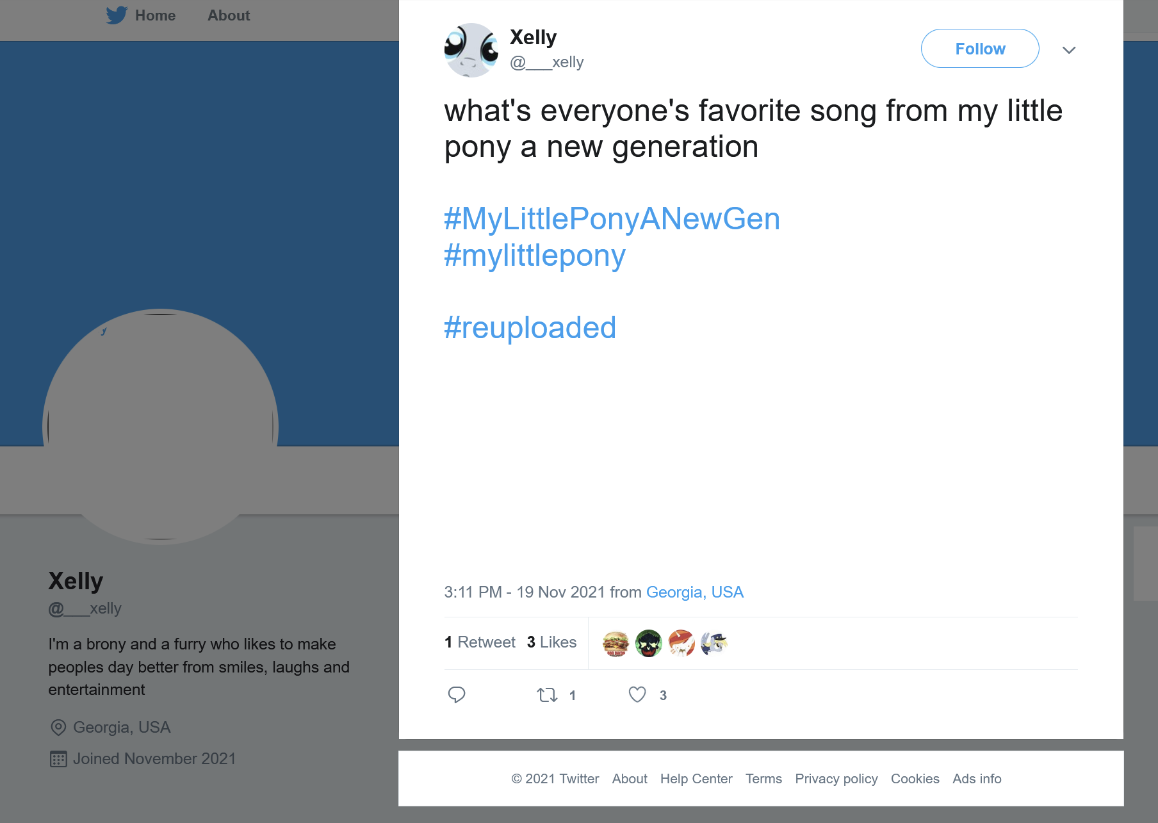Click the pony with hat avatar liker
Image resolution: width=1158 pixels, height=823 pixels.
pyautogui.click(x=714, y=643)
